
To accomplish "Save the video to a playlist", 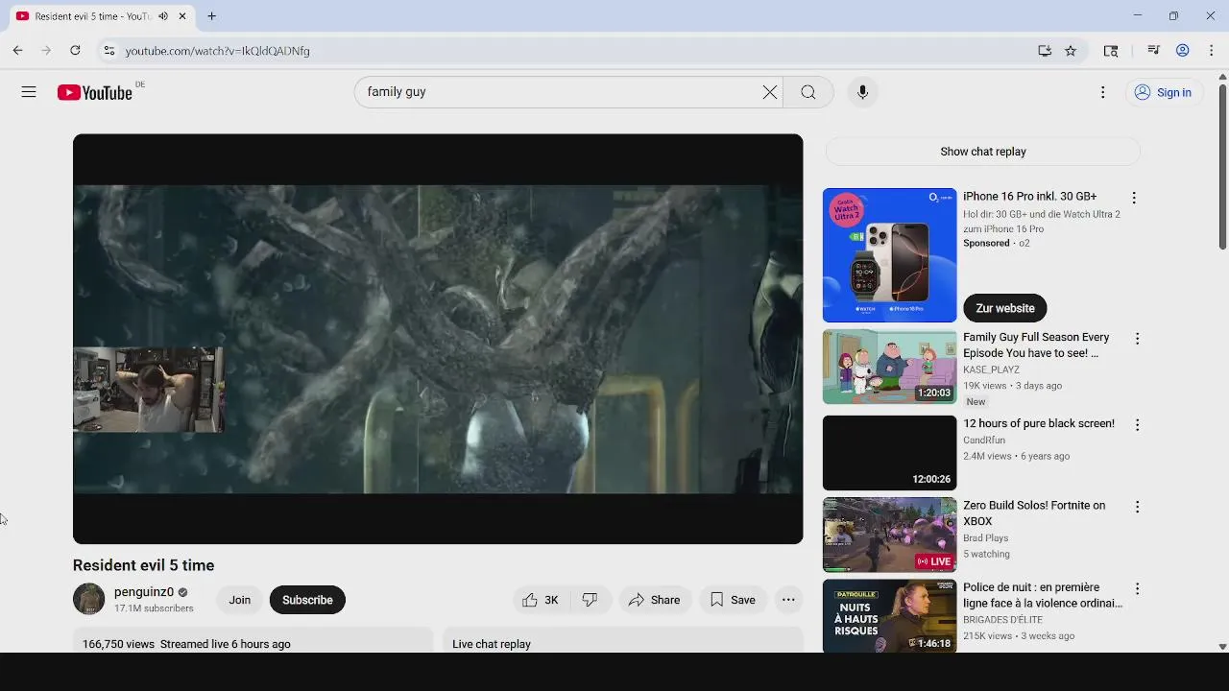I will (x=734, y=600).
